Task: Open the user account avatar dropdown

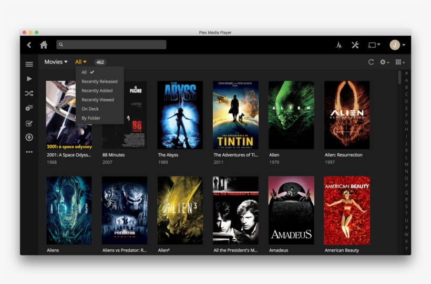Action: pyautogui.click(x=397, y=45)
